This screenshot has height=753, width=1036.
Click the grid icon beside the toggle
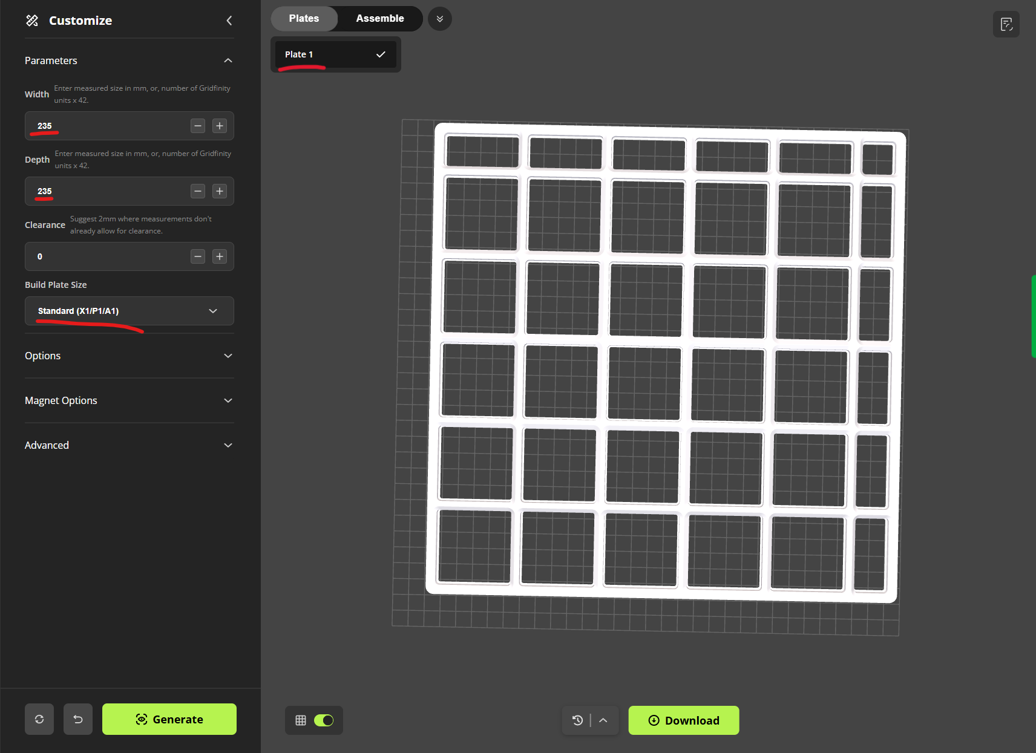(301, 720)
